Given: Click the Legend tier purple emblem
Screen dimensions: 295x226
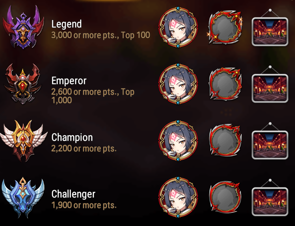Looking at the screenshot, I should tap(23, 27).
